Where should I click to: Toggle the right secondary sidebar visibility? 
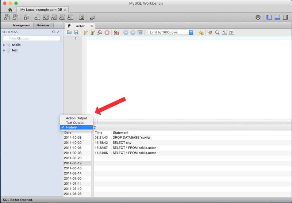coord(285,17)
